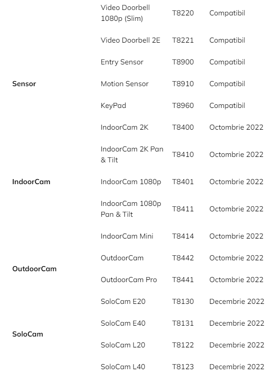This screenshot has width=272, height=376.
Task: Click SoloCam E20 product name
Action: (123, 302)
